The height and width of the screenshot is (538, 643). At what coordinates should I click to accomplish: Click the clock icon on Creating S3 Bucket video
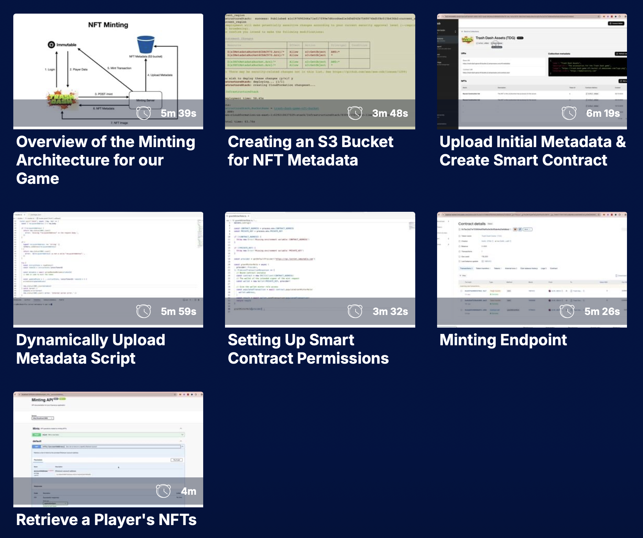(355, 113)
